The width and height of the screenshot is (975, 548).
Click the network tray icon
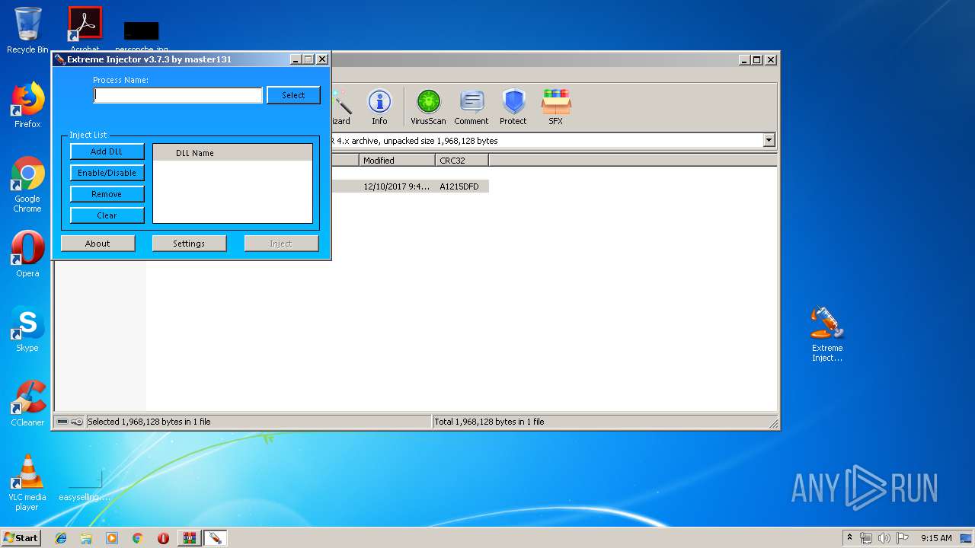point(866,538)
